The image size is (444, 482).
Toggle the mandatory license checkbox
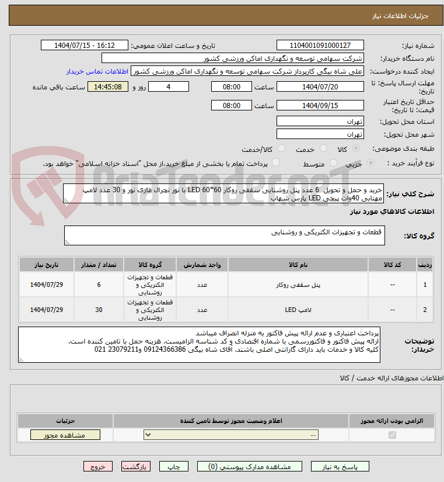tap(392, 435)
